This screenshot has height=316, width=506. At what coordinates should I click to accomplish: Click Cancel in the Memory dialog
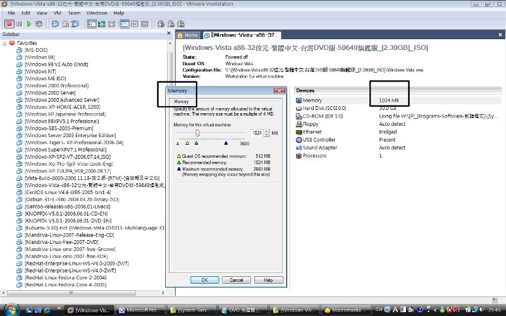point(237,280)
